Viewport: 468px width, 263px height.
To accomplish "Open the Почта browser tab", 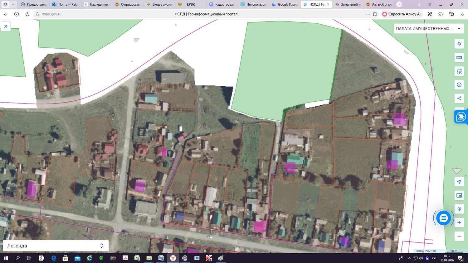I will (x=65, y=4).
